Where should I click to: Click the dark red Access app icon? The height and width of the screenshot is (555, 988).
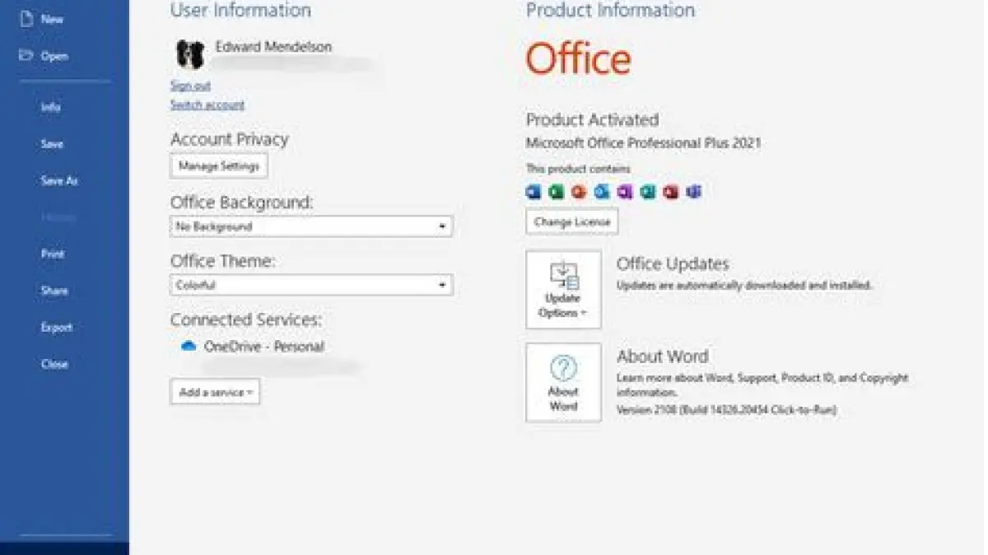coord(671,192)
